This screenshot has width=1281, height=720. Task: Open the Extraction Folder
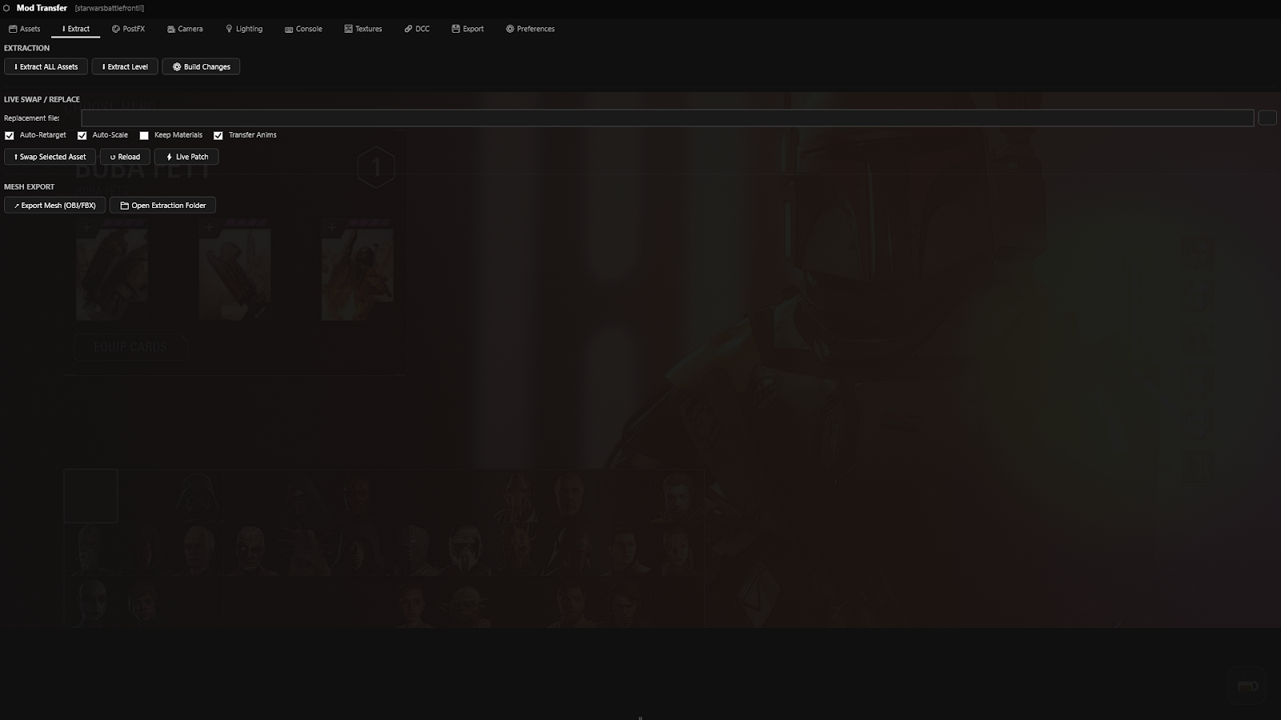pyautogui.click(x=163, y=206)
